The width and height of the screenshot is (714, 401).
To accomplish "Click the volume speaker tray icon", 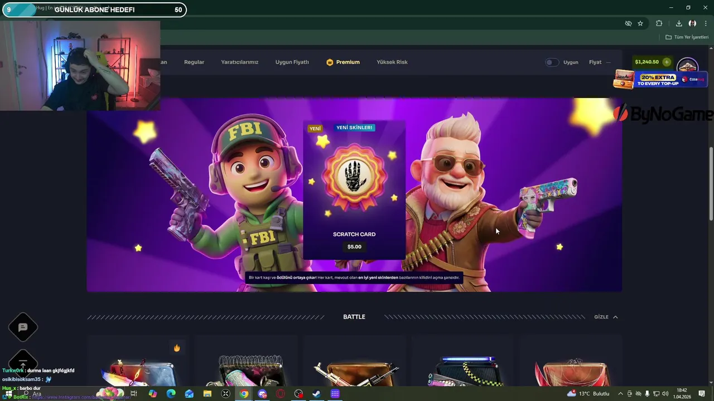I will (x=665, y=394).
